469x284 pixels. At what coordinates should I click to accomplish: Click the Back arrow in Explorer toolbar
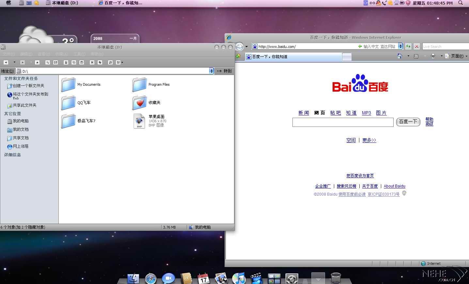click(x=6, y=62)
